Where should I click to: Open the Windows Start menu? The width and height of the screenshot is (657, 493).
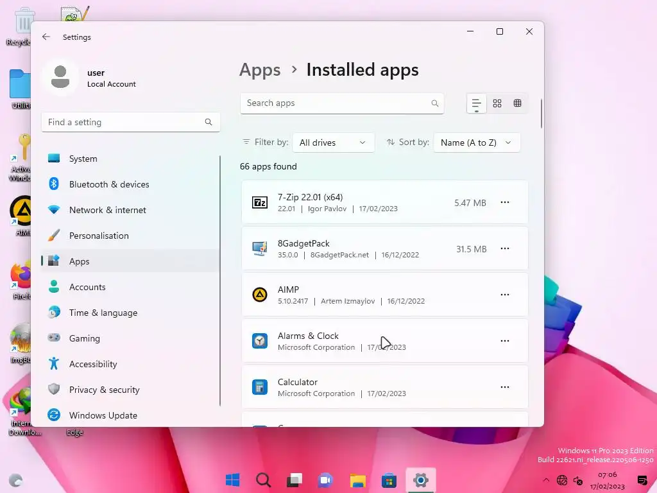(x=232, y=480)
